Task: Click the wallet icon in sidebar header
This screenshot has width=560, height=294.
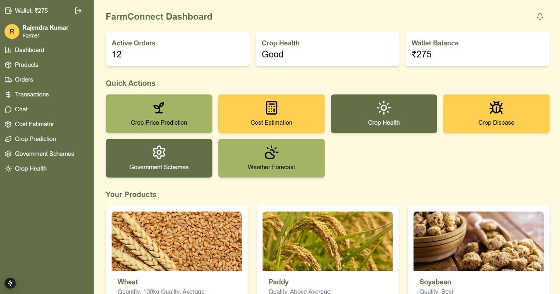Action: point(8,10)
